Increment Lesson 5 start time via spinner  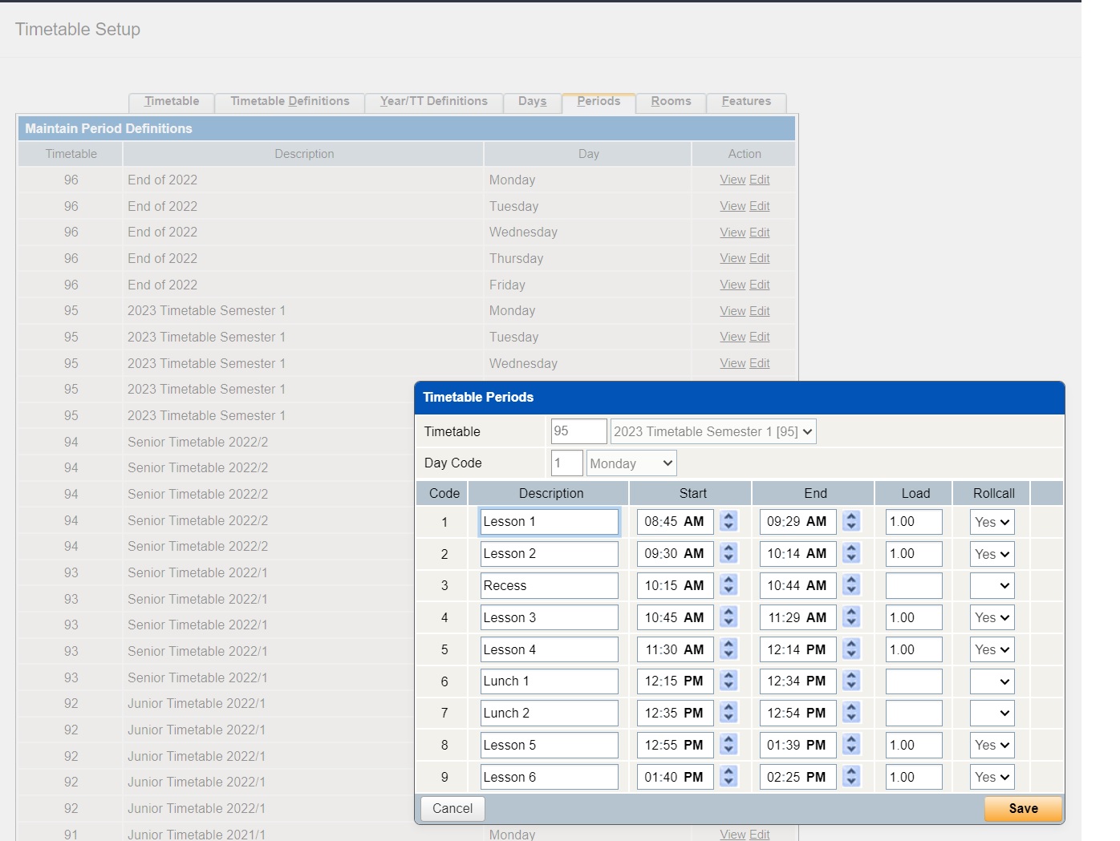tap(728, 745)
